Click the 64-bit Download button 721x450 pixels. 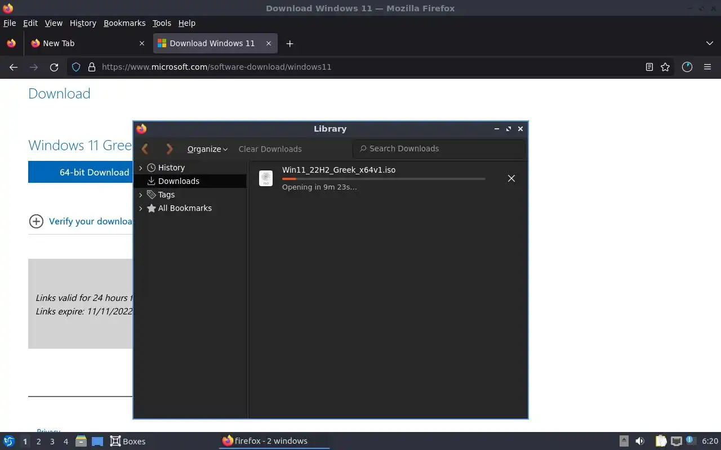click(80, 172)
